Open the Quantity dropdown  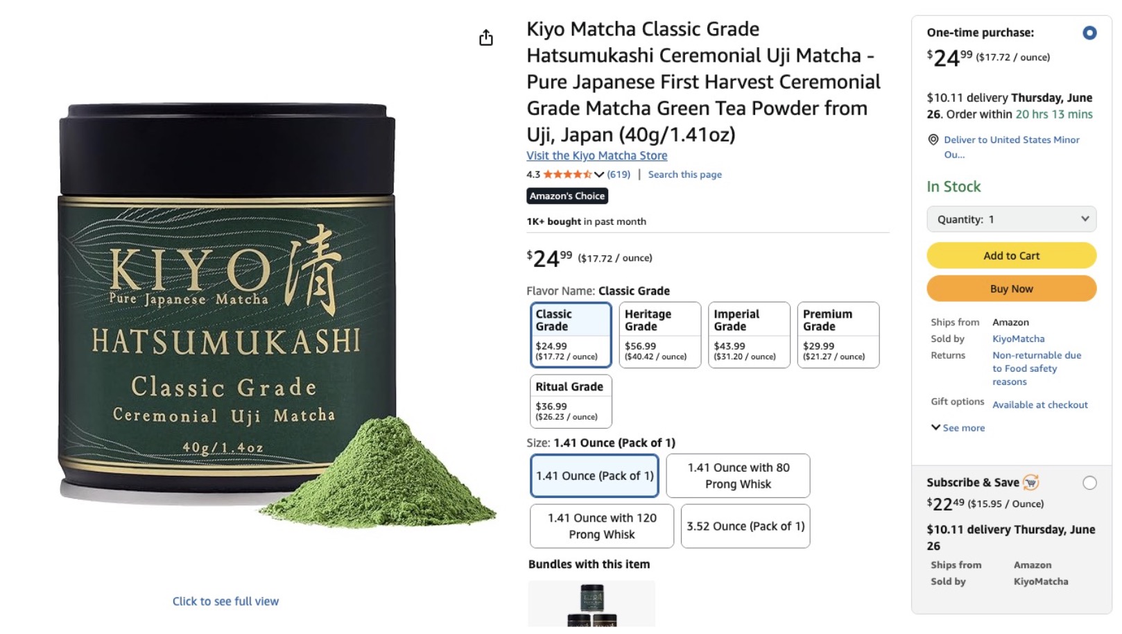[x=1011, y=219]
